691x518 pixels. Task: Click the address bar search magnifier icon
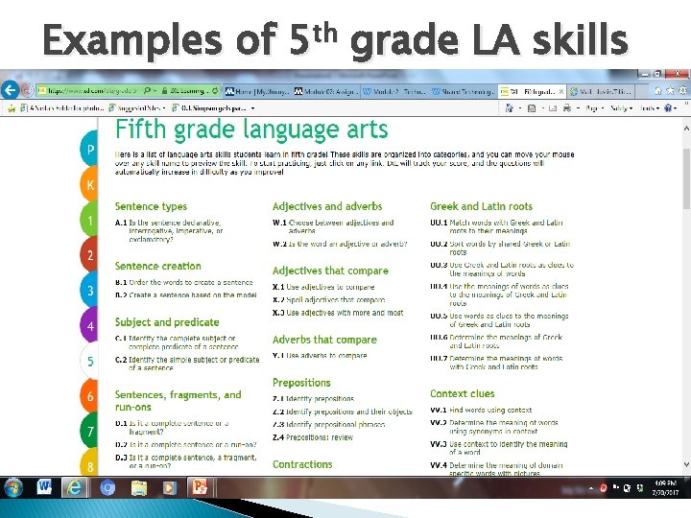click(x=147, y=91)
